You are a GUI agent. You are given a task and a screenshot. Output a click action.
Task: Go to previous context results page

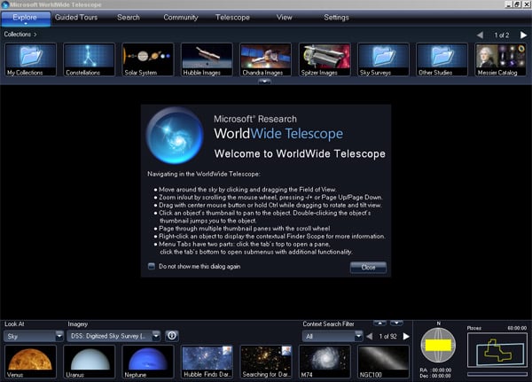(x=370, y=336)
